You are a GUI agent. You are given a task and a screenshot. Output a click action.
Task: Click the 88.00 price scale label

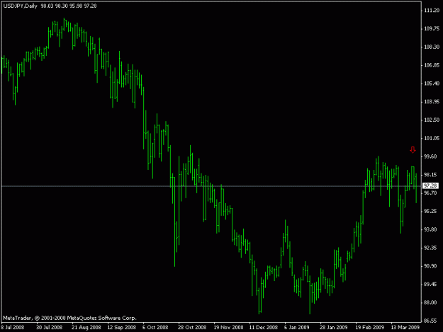(430, 302)
